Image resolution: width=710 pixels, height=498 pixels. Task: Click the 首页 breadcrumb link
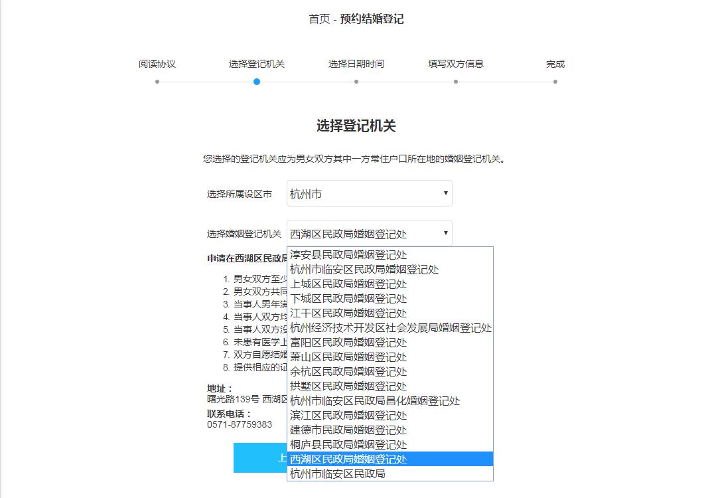(x=319, y=19)
